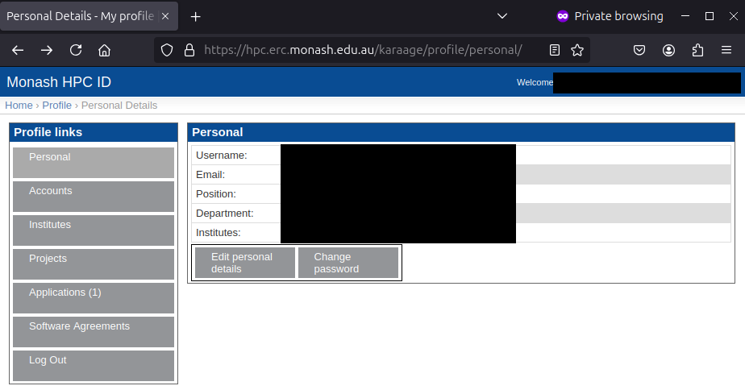Select Software Agreements in the sidebar
The width and height of the screenshot is (745, 390).
pyautogui.click(x=94, y=331)
